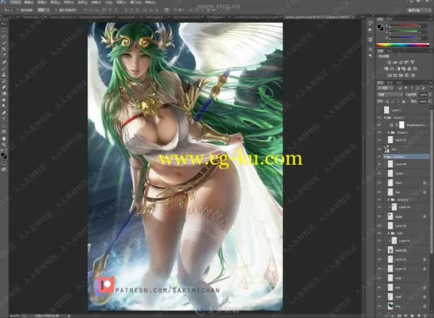Screen dimensions: 434x318
Task: Open the Actions panel play icon
Action: (370, 30)
